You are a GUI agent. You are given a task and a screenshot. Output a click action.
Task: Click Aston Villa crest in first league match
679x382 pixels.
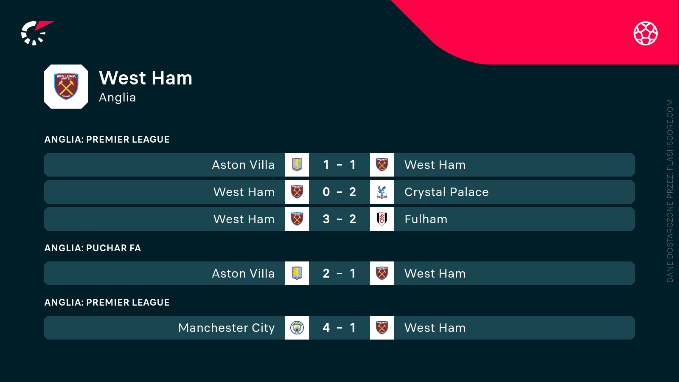pyautogui.click(x=297, y=165)
